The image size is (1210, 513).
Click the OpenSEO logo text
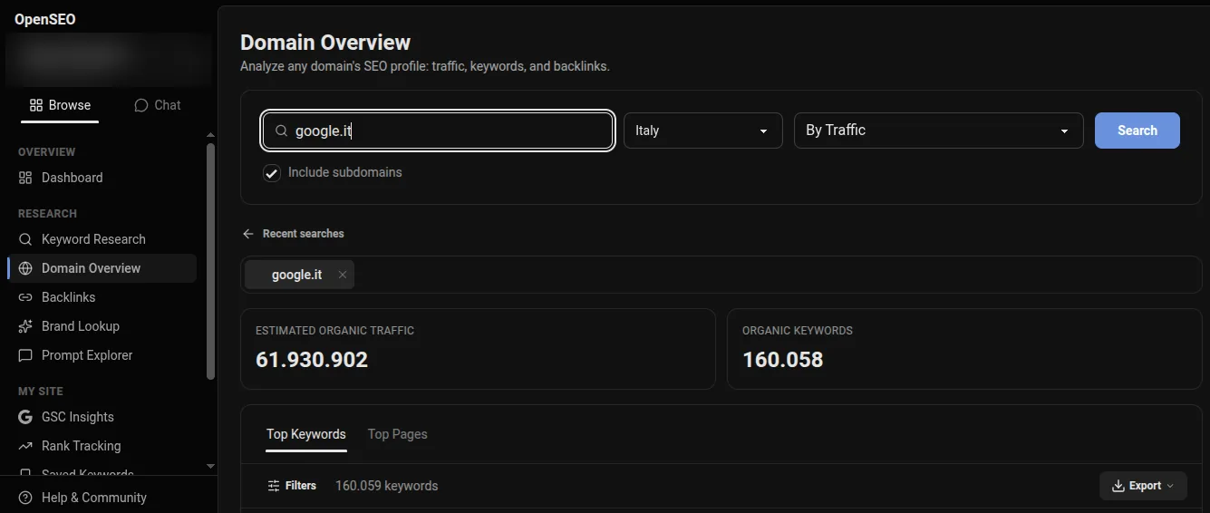45,19
